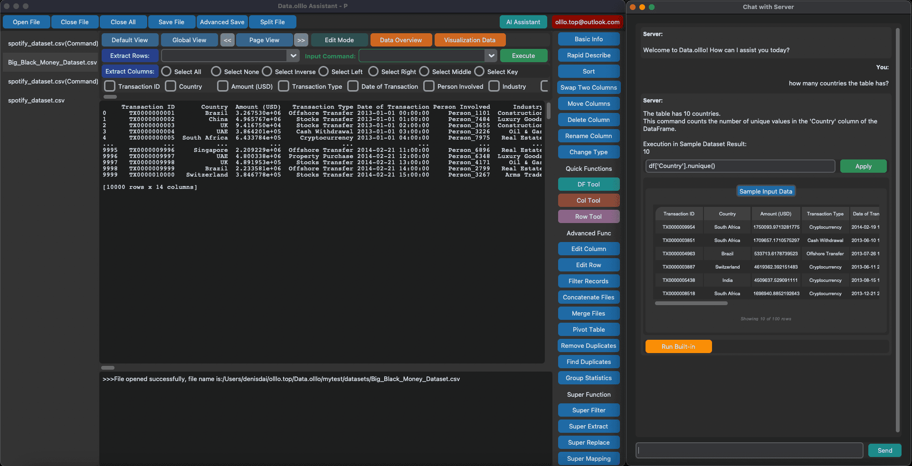Expand the Input Command dropdown
The width and height of the screenshot is (912, 466).
coord(491,56)
